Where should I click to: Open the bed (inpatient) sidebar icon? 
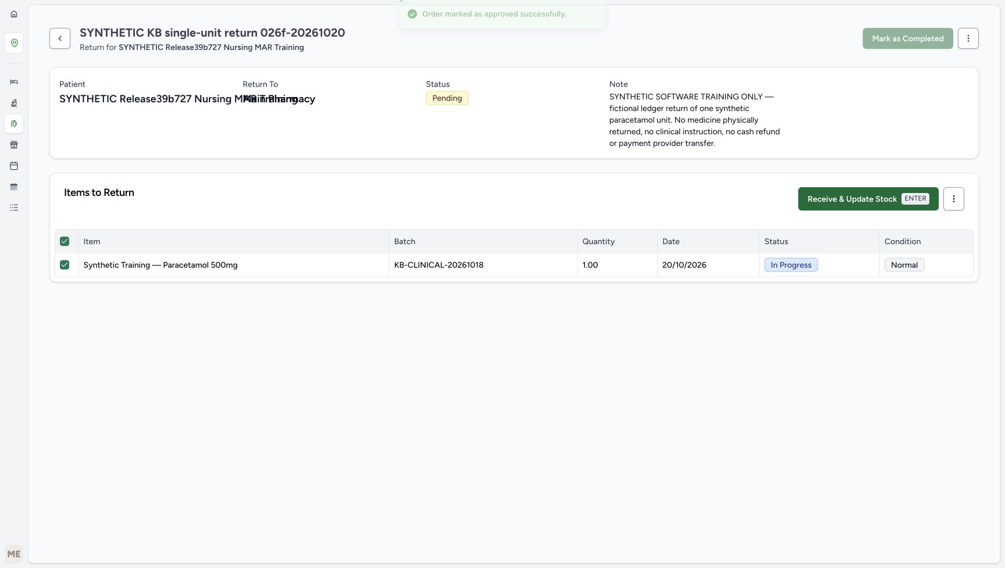coord(14,82)
